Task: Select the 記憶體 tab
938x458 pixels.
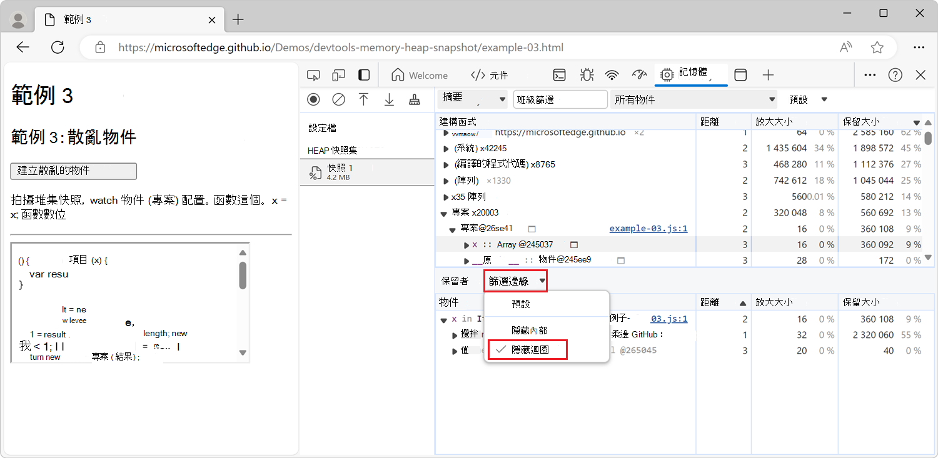Action: point(691,74)
